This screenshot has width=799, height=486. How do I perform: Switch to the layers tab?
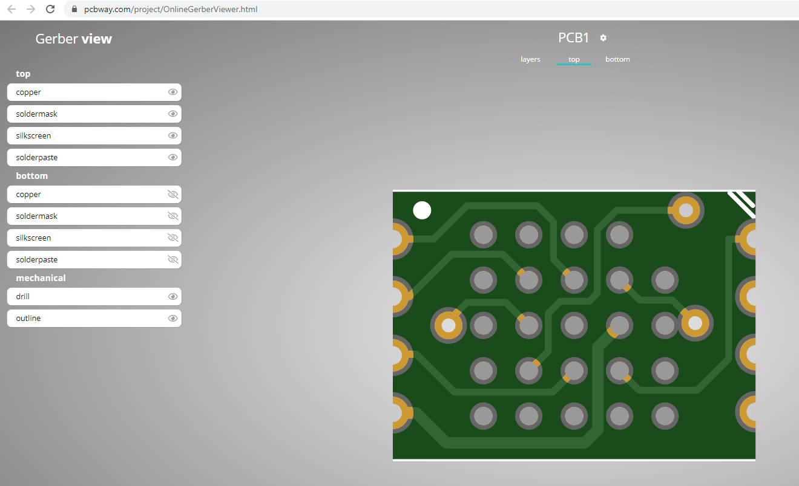pyautogui.click(x=530, y=59)
